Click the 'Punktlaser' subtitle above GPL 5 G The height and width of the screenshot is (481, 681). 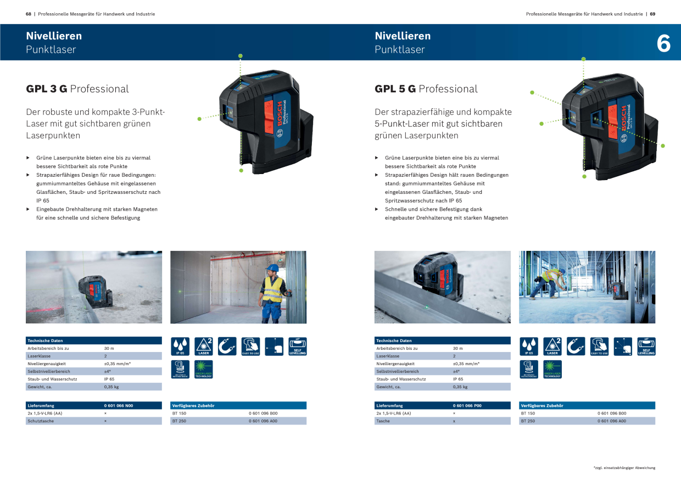click(400, 49)
